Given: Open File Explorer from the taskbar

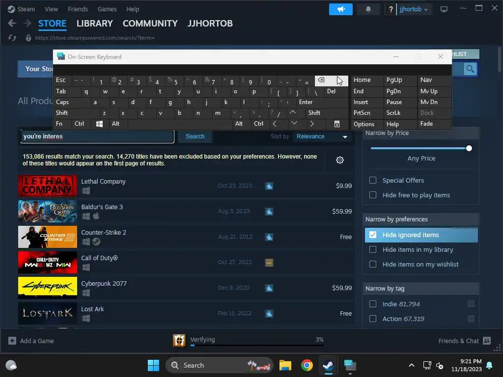Looking at the screenshot, I should pyautogui.click(x=285, y=365).
